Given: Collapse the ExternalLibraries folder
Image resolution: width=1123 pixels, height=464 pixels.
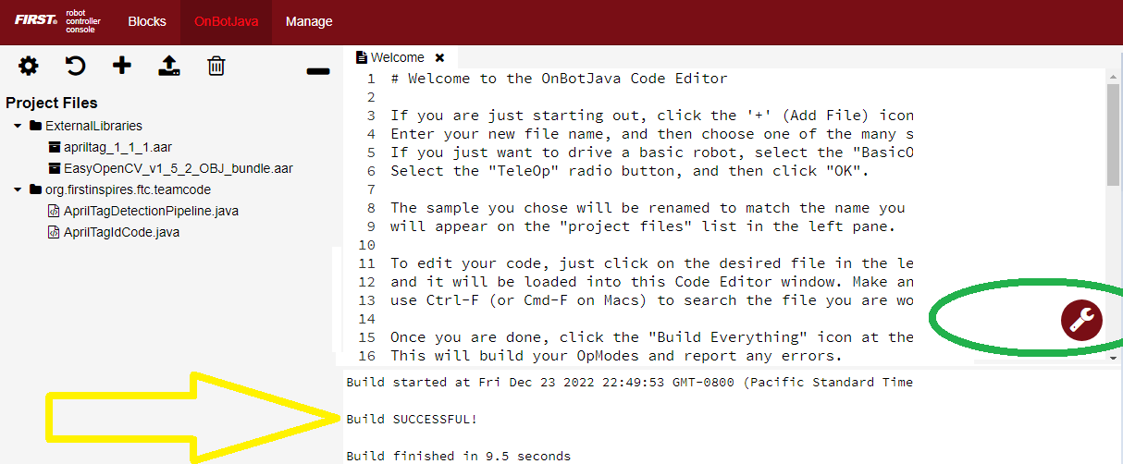Looking at the screenshot, I should coord(18,126).
